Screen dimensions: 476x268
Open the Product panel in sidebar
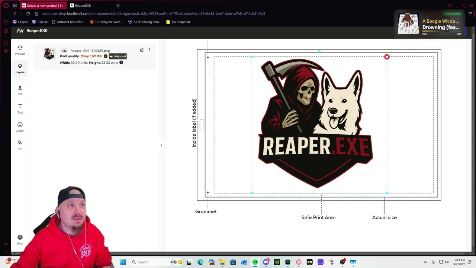point(20,50)
